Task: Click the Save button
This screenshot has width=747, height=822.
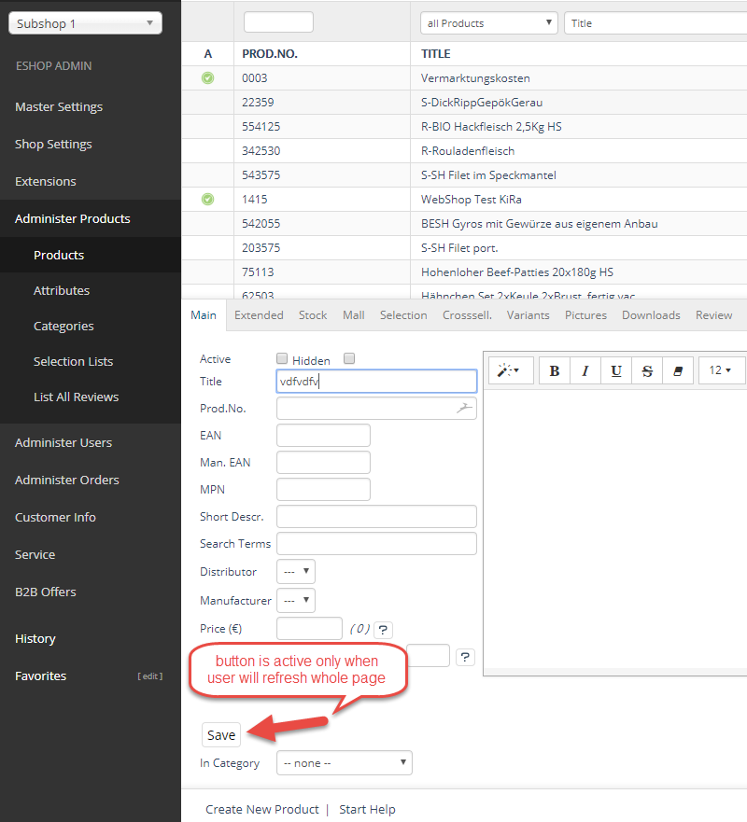Action: pyautogui.click(x=221, y=735)
